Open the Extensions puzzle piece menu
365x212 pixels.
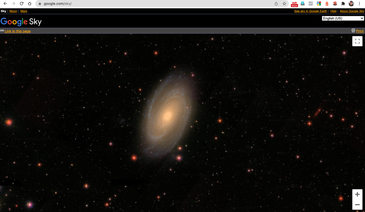[x=343, y=4]
